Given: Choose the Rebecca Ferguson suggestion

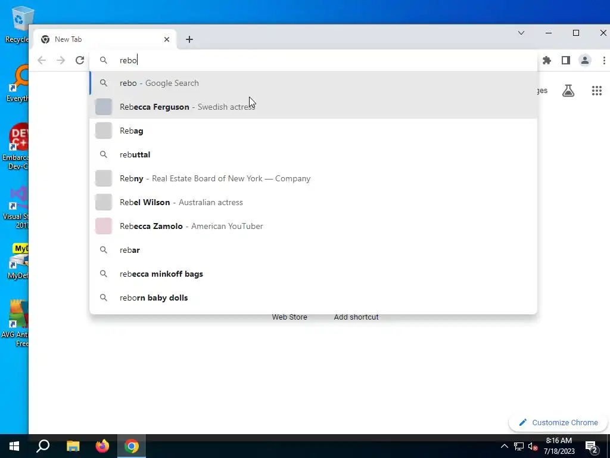Looking at the screenshot, I should (313, 107).
